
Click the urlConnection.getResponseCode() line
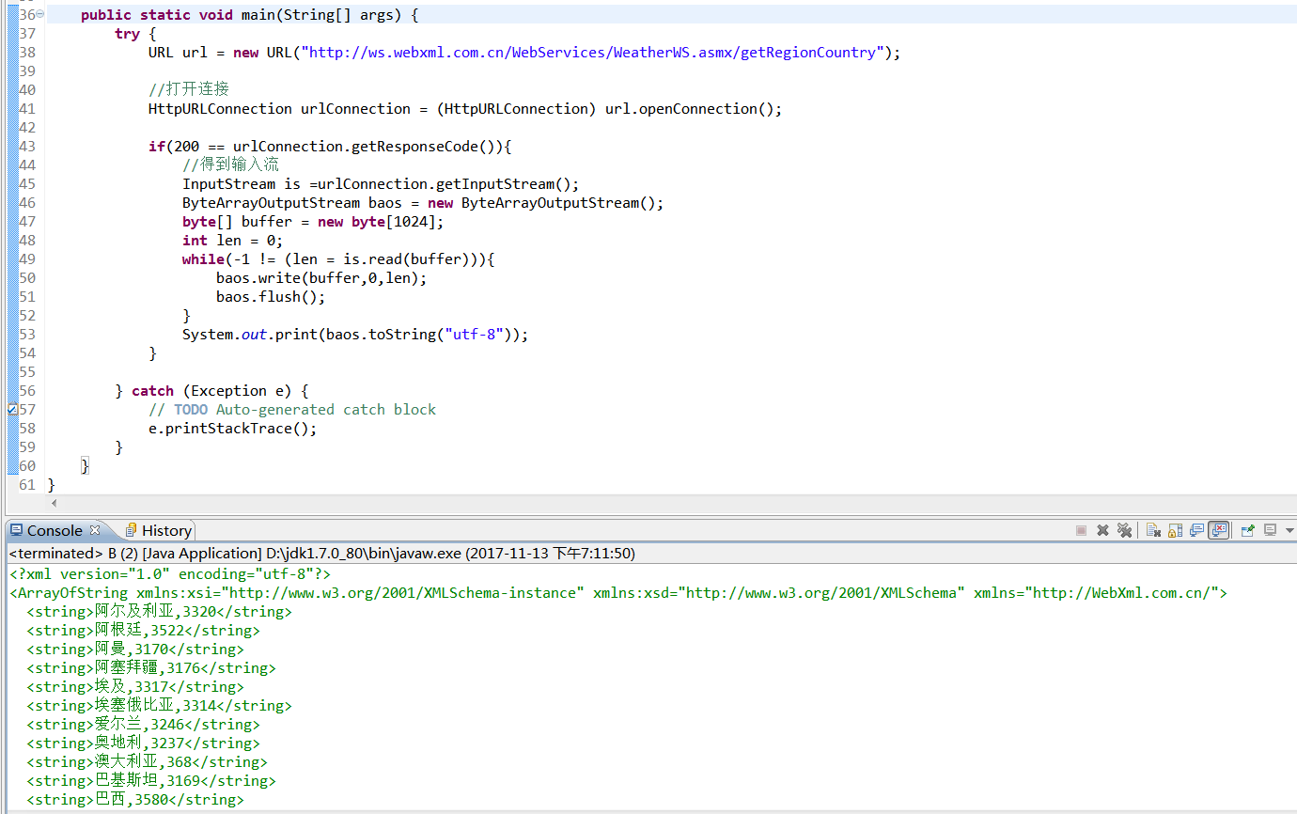point(329,147)
